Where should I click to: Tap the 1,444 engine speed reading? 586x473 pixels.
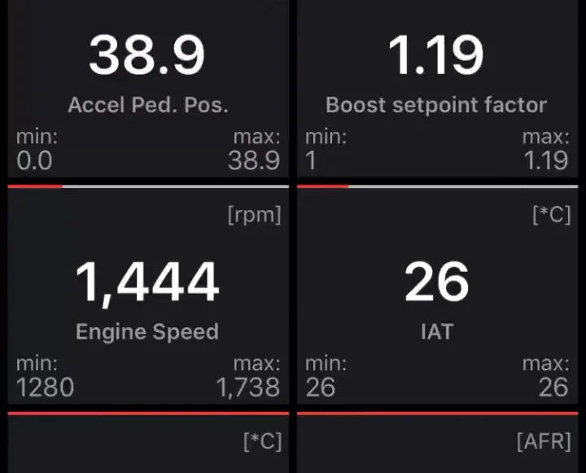point(147,282)
